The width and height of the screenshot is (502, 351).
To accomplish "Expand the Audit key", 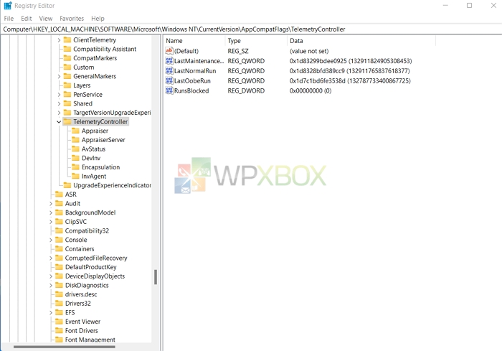I will [x=51, y=204].
